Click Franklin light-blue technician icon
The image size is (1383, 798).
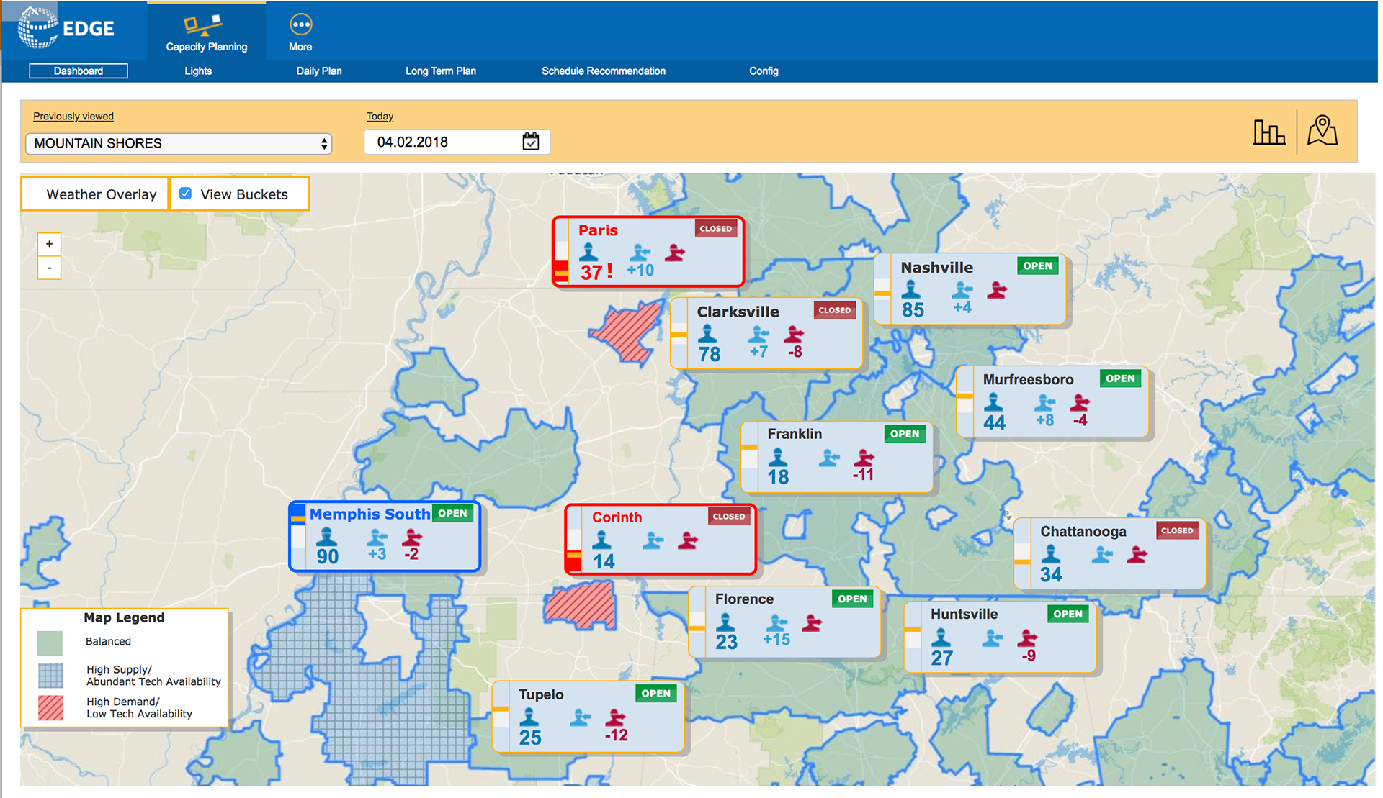(x=829, y=458)
